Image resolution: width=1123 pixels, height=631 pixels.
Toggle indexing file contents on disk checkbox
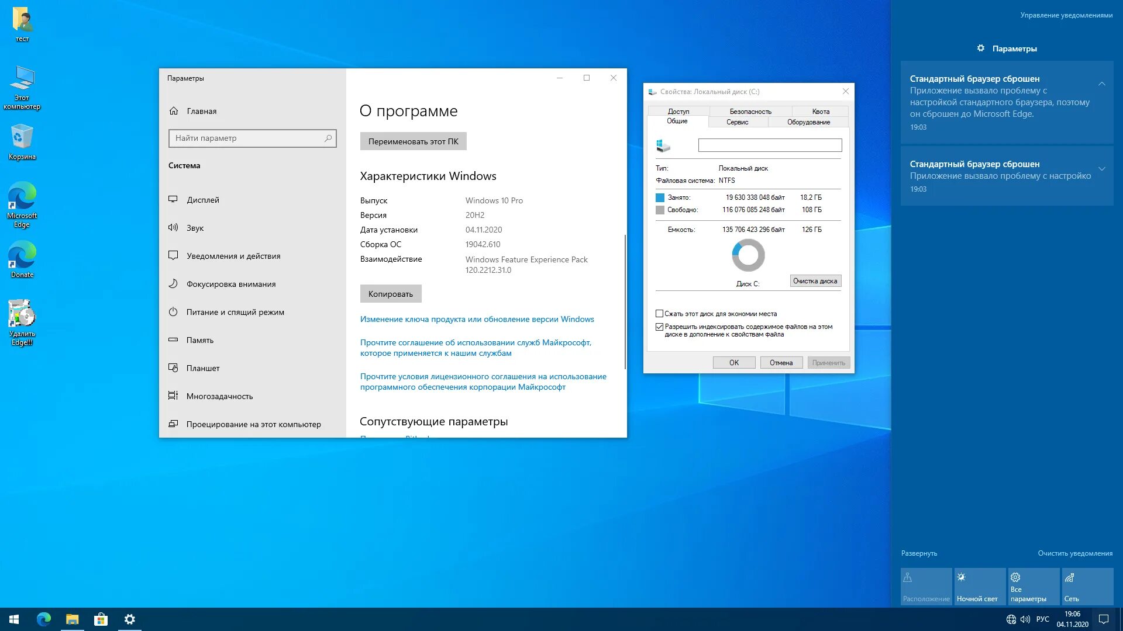coord(659,327)
